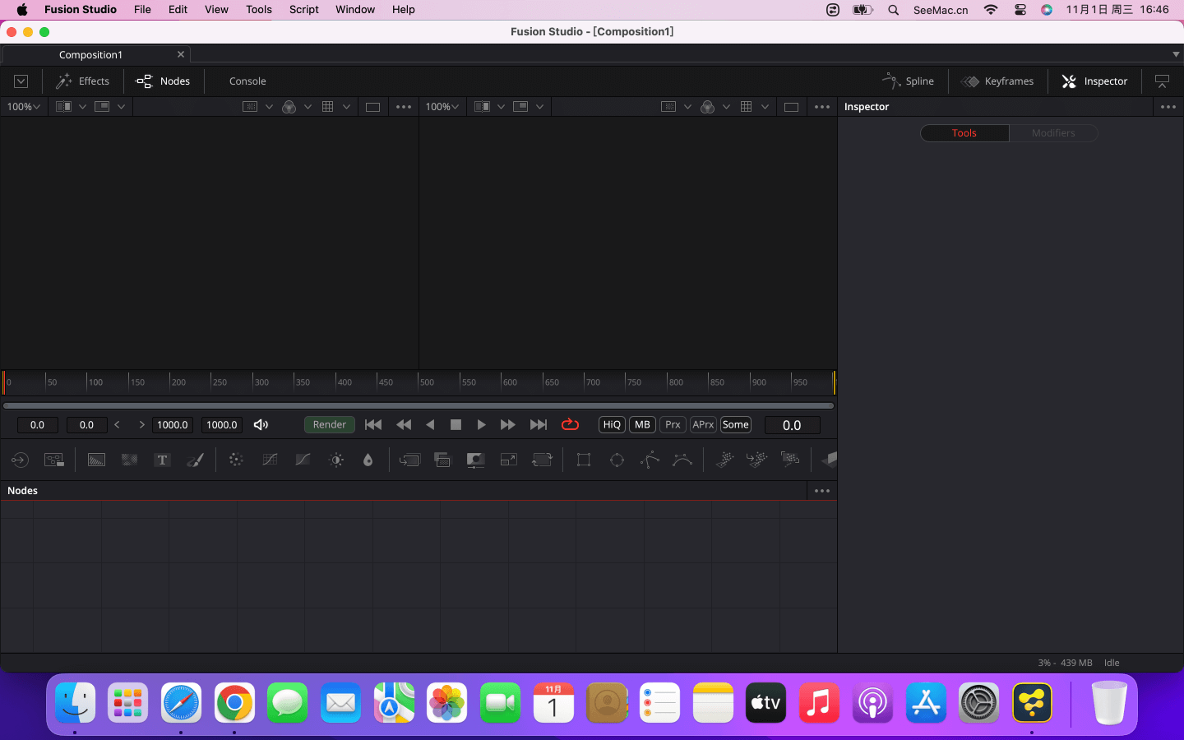
Task: Click the Brightness Contrast tool icon
Action: pos(336,460)
